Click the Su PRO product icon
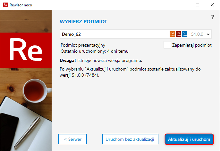Screen dimensions: 220x151 [184, 34]
